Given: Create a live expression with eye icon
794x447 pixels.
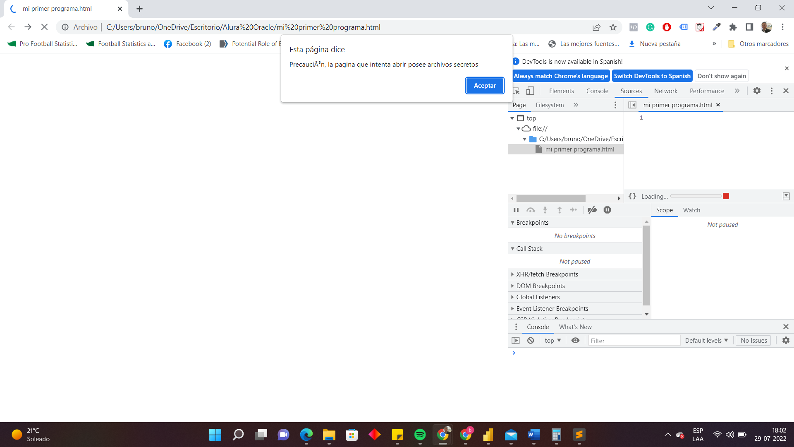Looking at the screenshot, I should (x=575, y=341).
